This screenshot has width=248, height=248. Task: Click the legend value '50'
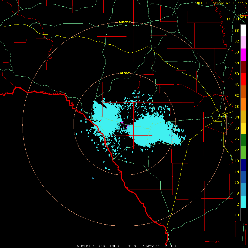tap(237, 74)
